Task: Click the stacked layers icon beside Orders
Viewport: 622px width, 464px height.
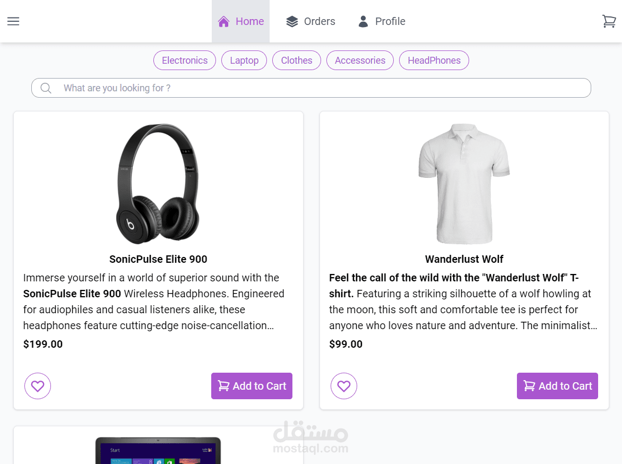Action: click(x=291, y=21)
